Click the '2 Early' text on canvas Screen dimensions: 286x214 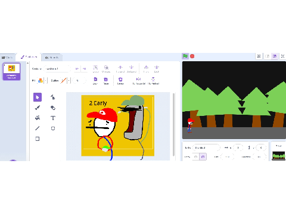coord(98,103)
